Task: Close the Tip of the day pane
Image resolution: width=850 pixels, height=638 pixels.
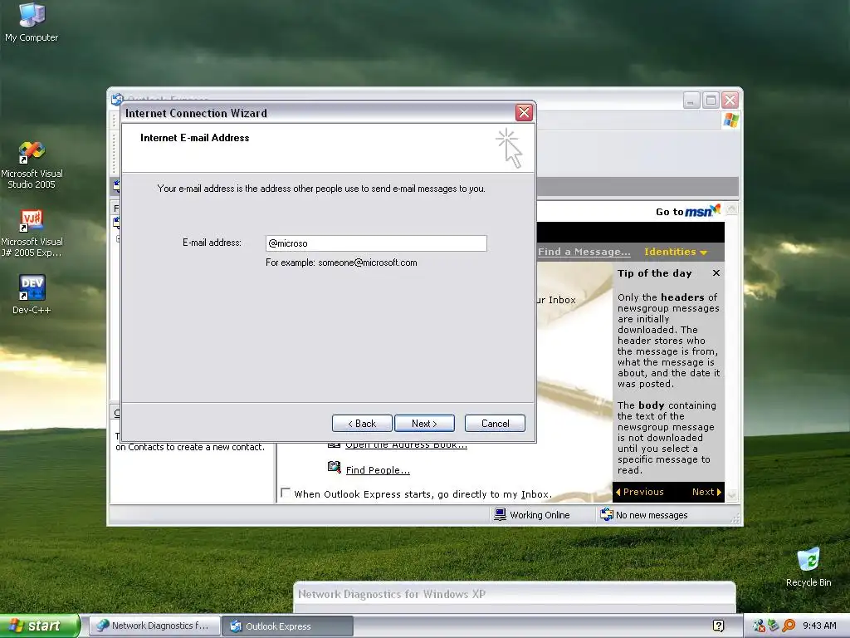Action: click(x=716, y=272)
